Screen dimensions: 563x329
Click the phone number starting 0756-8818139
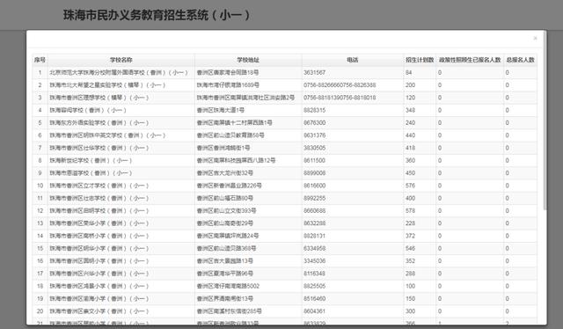point(340,98)
